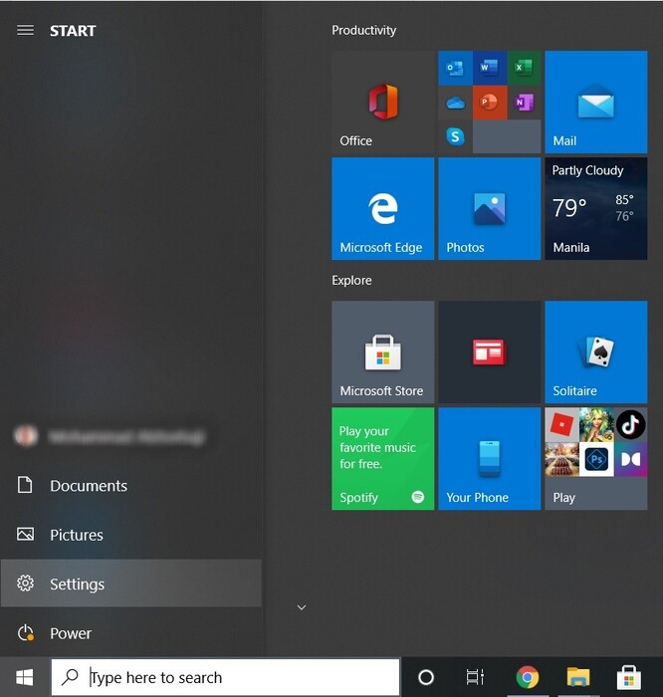This screenshot has width=663, height=697.
Task: Open Microsoft Store from taskbar
Action: (628, 677)
